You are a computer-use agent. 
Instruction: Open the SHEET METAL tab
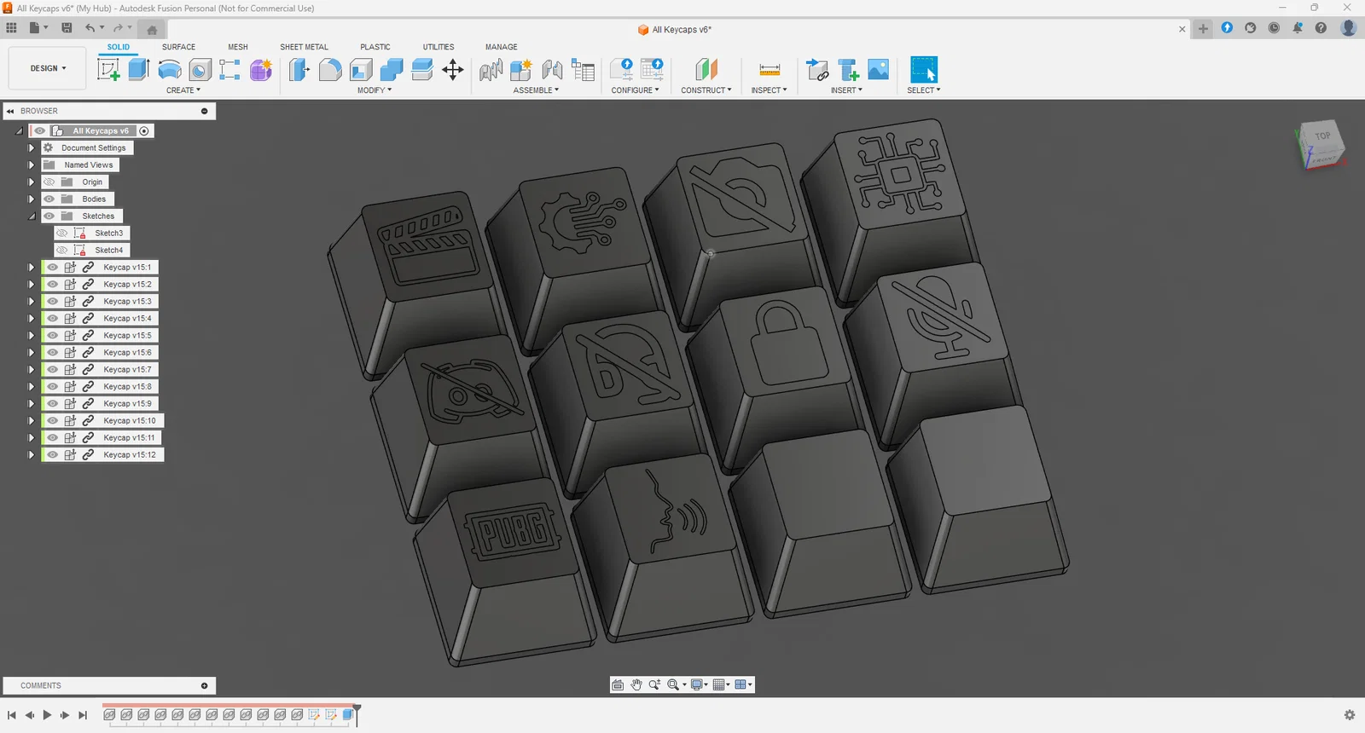tap(304, 47)
